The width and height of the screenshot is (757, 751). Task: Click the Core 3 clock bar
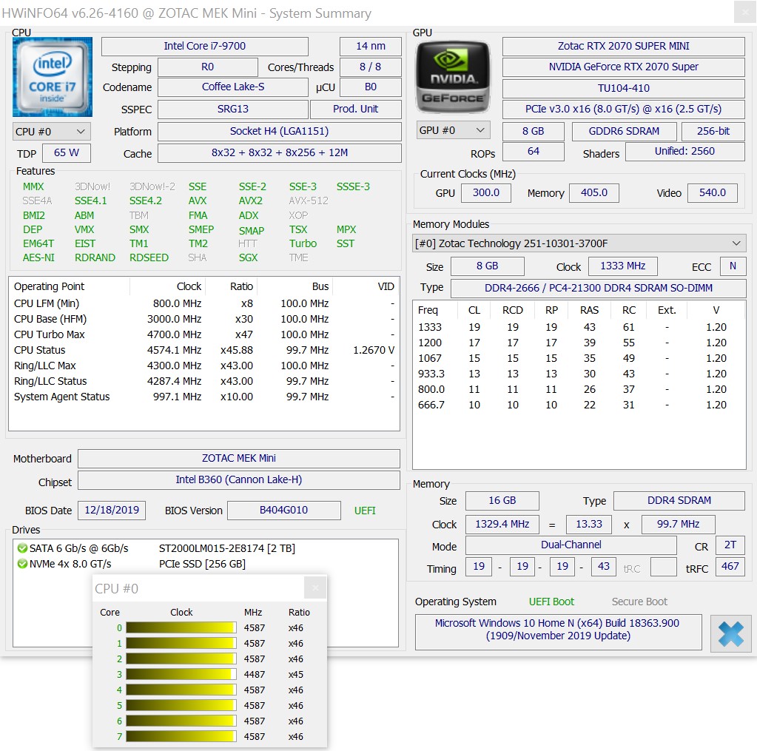181,674
